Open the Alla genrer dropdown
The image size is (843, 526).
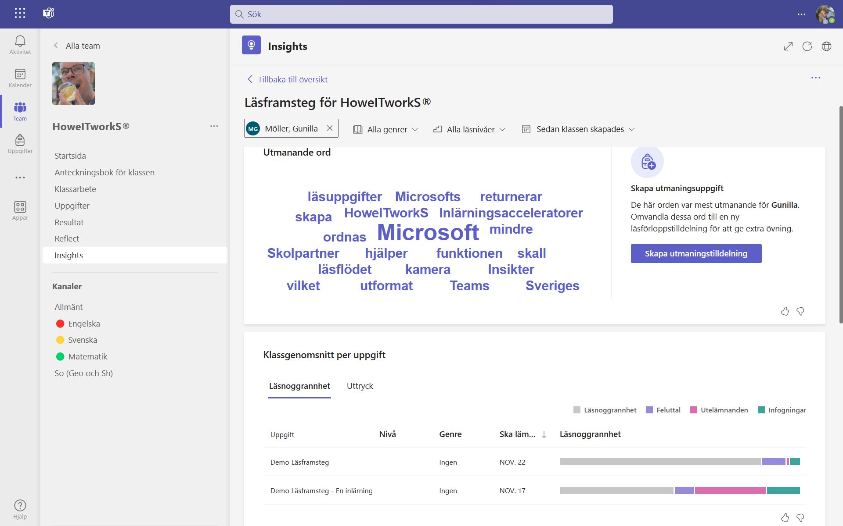coord(385,129)
